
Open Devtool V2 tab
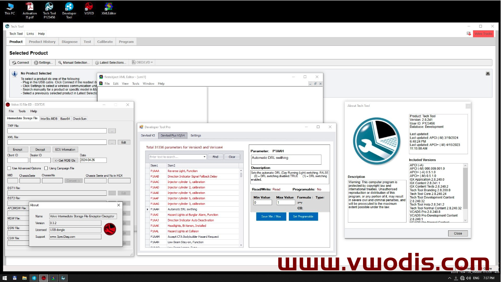[x=148, y=136]
